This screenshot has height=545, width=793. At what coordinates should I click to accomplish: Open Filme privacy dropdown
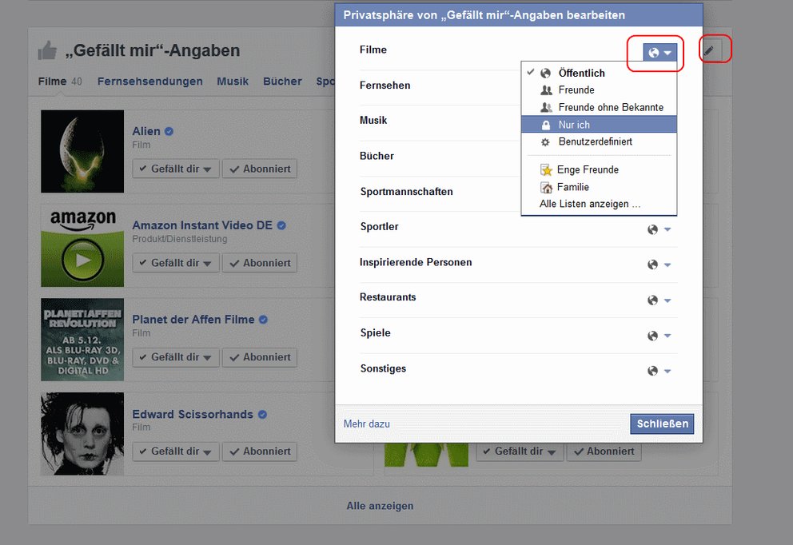tap(660, 53)
